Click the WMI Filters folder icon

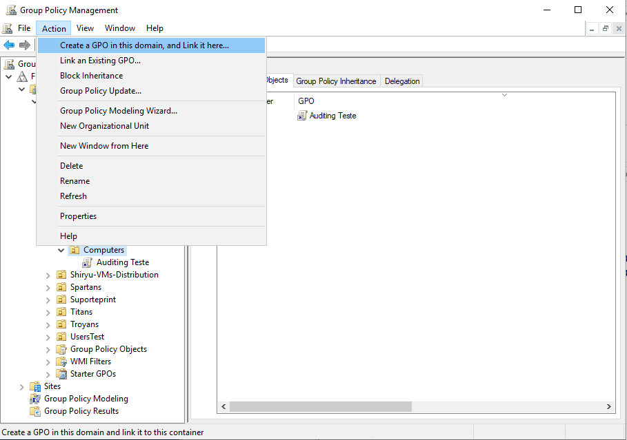coord(61,362)
